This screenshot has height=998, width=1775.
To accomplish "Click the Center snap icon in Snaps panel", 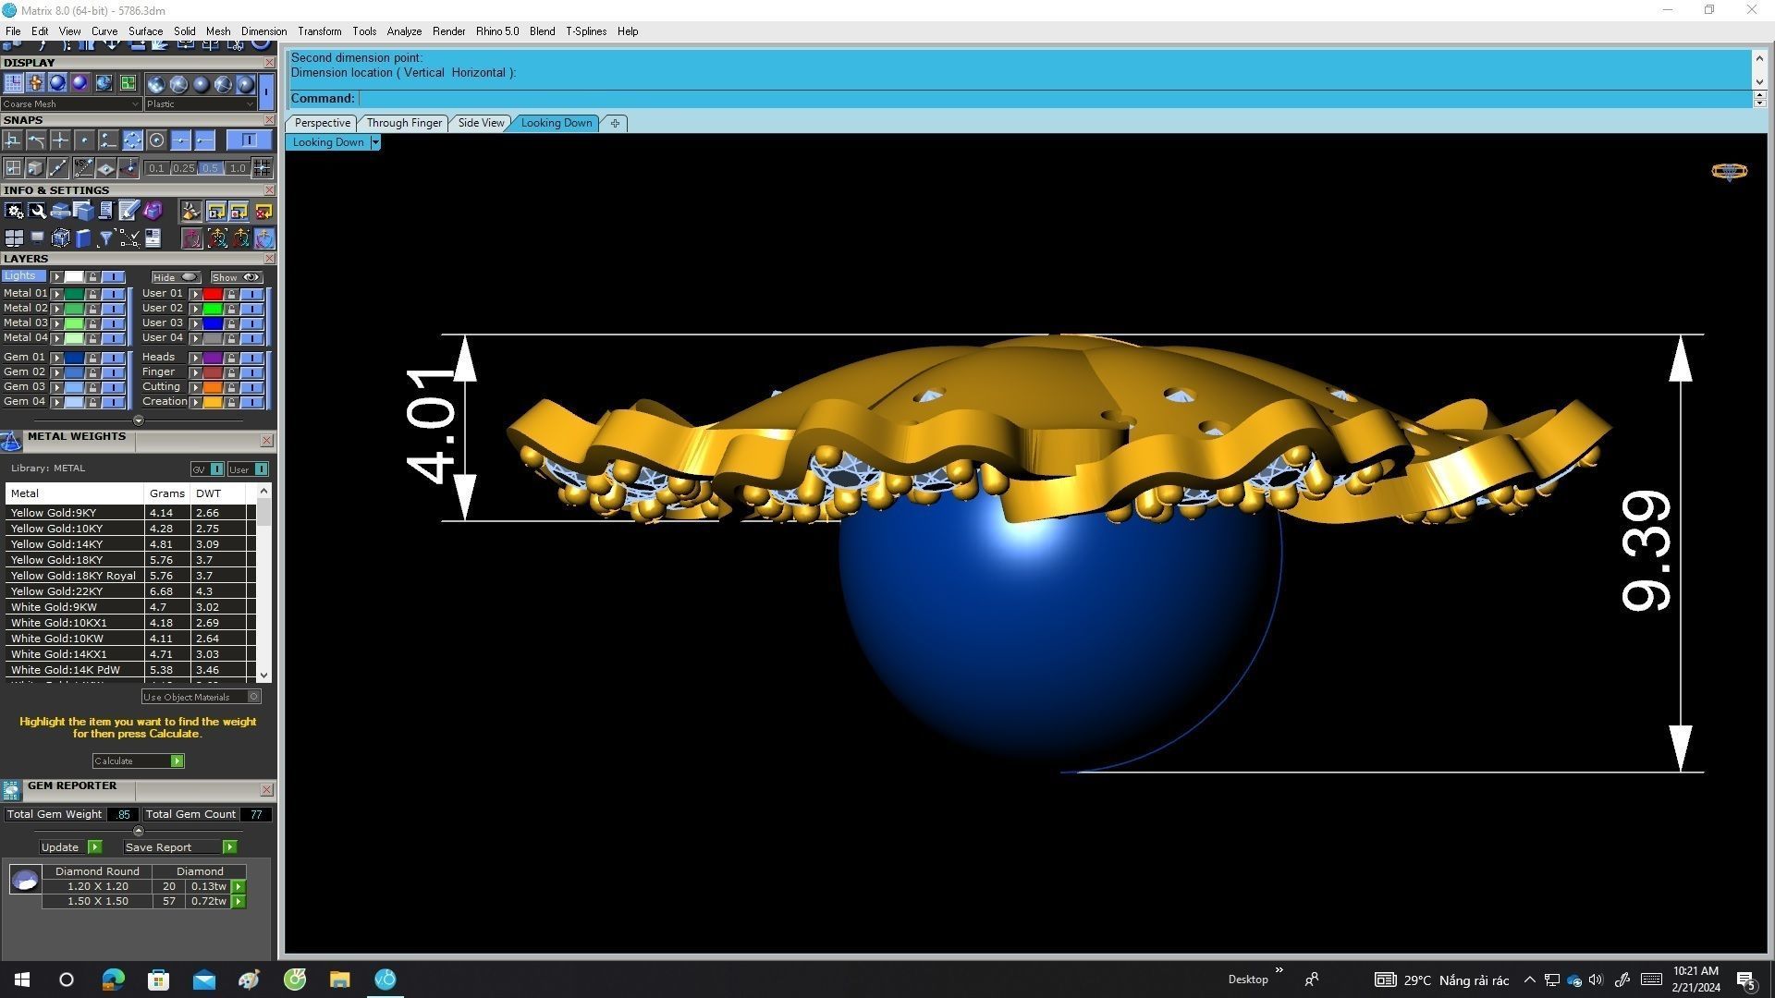I will click(156, 140).
